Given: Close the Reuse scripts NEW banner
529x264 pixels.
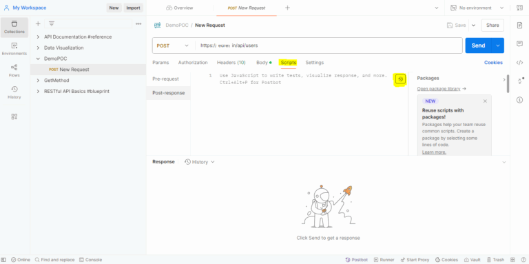Looking at the screenshot, I should (485, 101).
